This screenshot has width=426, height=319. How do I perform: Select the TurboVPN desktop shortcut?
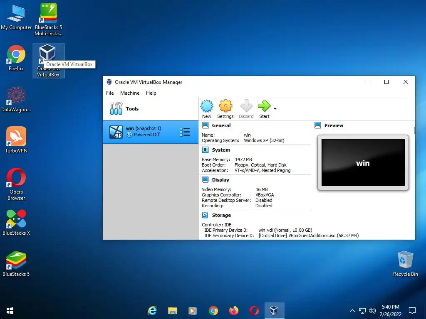pos(16,140)
